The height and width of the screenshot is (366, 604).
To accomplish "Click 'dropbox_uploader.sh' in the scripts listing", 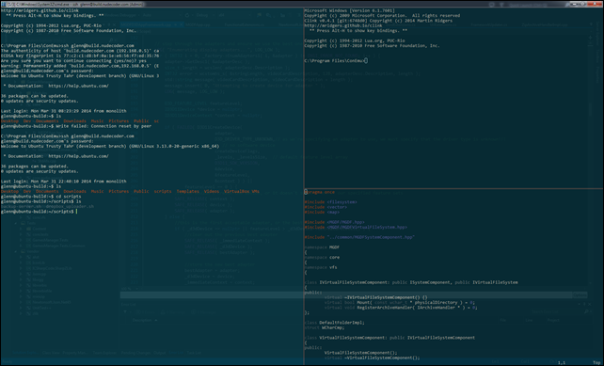I will coord(70,206).
